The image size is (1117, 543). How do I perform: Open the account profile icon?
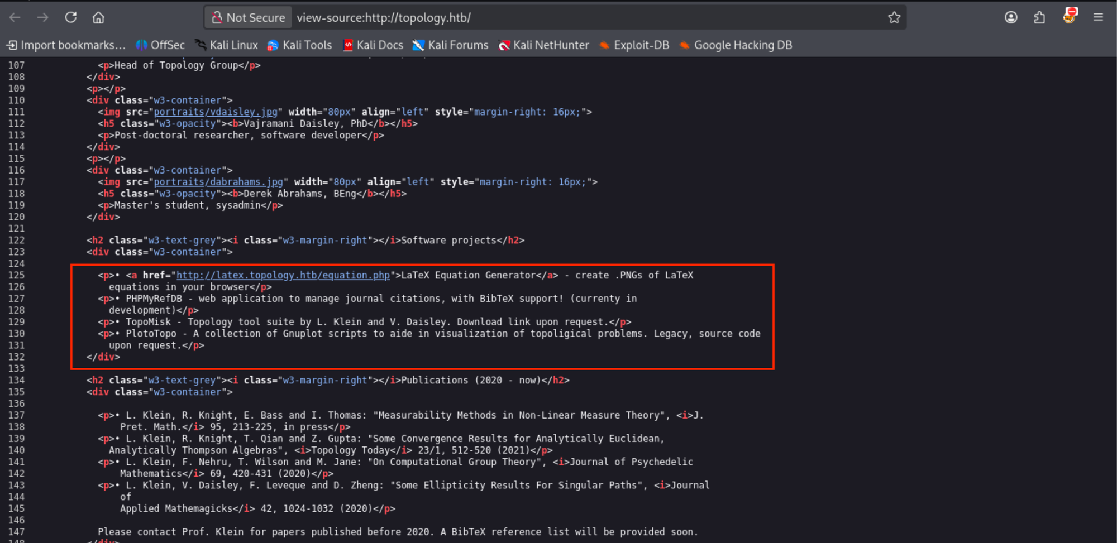pyautogui.click(x=1011, y=18)
